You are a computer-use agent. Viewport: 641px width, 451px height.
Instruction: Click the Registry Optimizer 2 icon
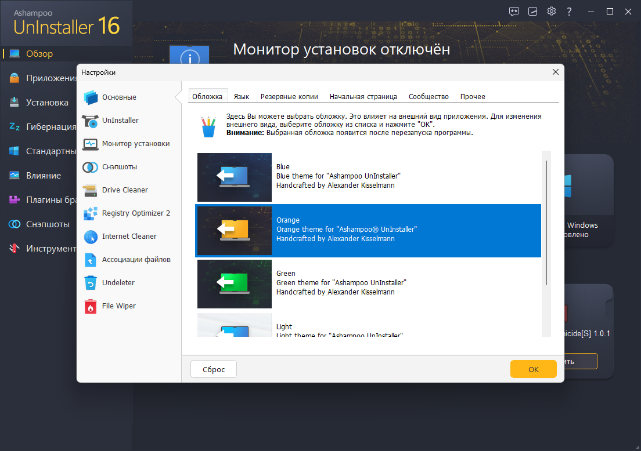coord(91,213)
